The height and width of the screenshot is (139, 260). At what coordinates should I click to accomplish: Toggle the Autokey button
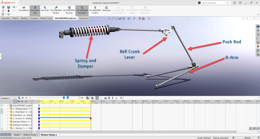(97, 98)
